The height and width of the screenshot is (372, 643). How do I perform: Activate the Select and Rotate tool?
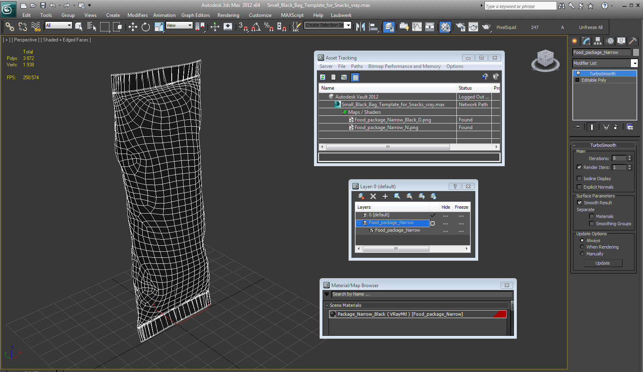click(146, 27)
